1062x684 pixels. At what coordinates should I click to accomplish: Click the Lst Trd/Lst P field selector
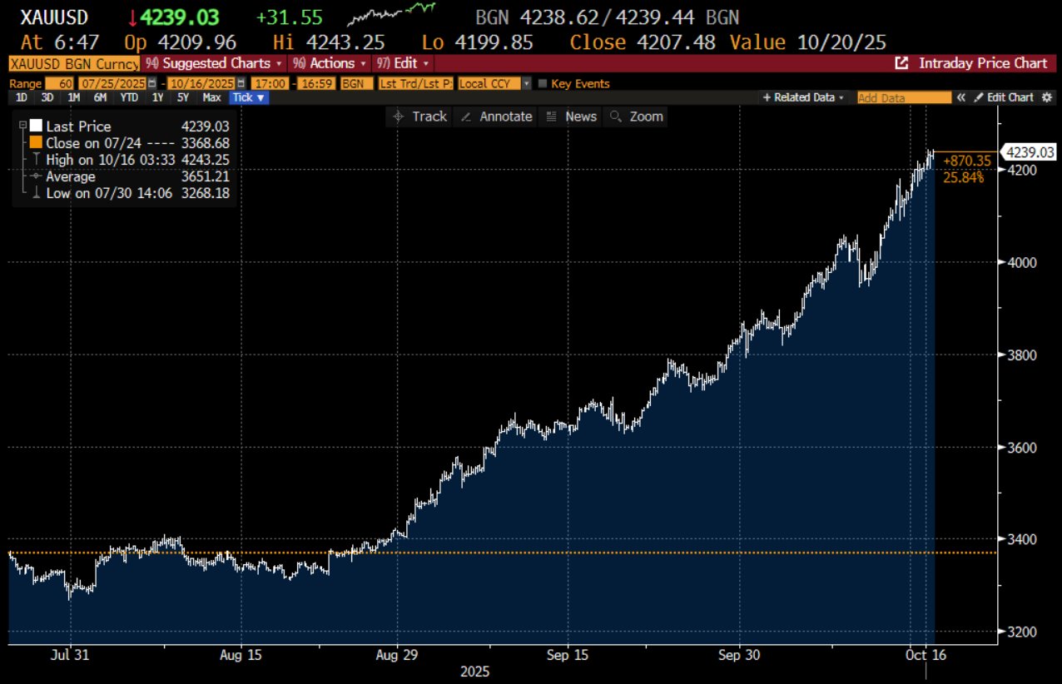(x=416, y=83)
